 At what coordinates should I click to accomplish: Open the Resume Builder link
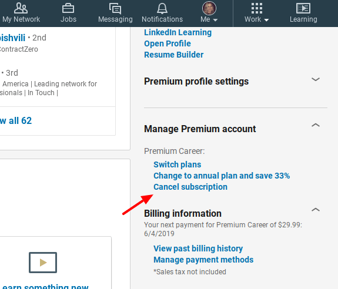tap(173, 55)
